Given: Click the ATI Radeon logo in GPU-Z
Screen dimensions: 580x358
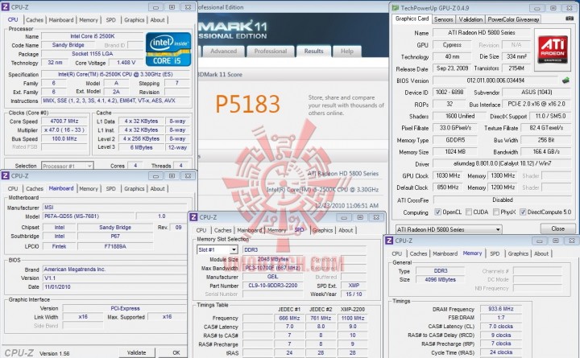Looking at the screenshot, I should pyautogui.click(x=553, y=49).
